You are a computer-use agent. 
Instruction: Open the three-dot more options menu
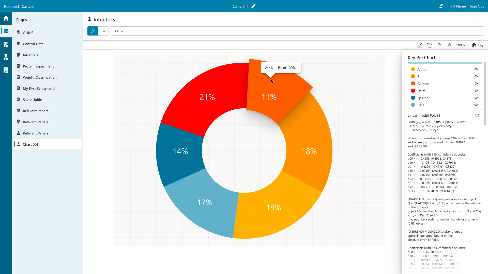point(480,19)
